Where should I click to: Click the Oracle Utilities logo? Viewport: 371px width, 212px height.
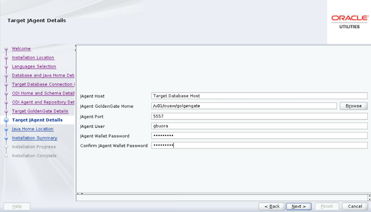349,22
